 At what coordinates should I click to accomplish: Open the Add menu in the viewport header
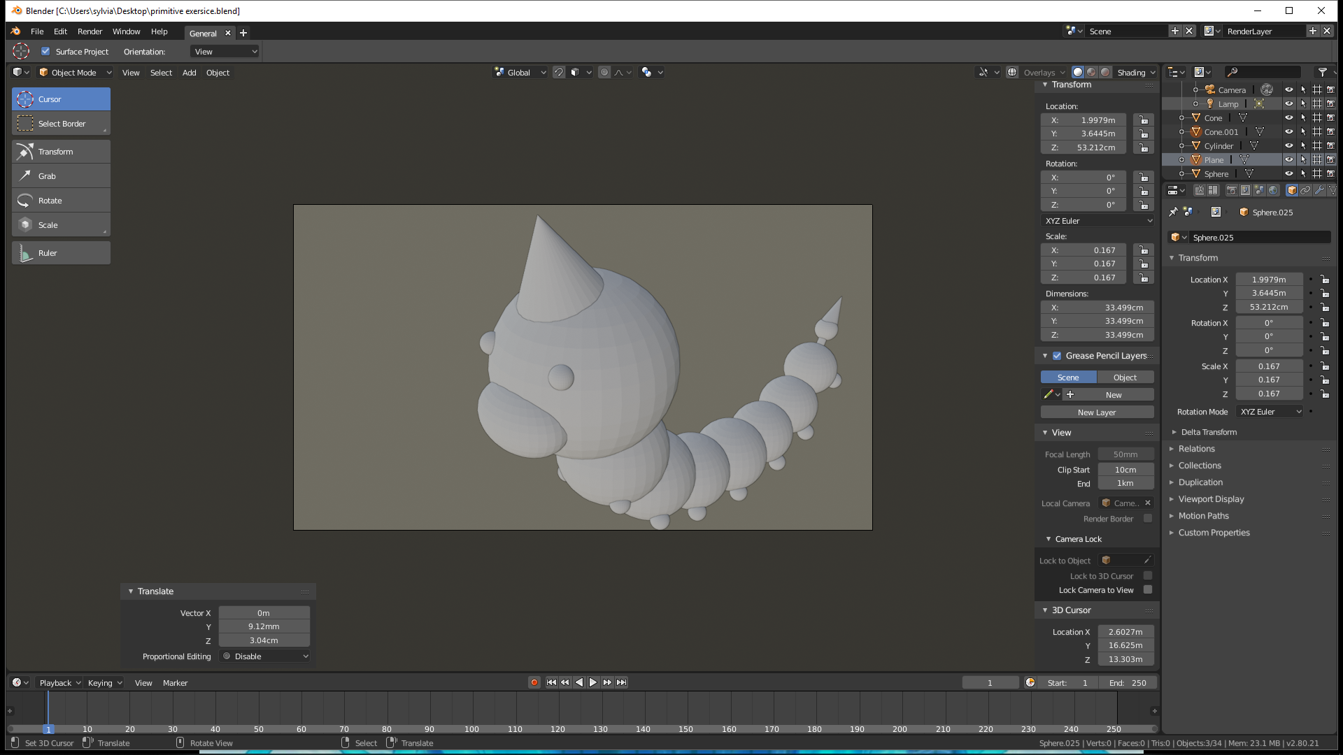click(189, 73)
